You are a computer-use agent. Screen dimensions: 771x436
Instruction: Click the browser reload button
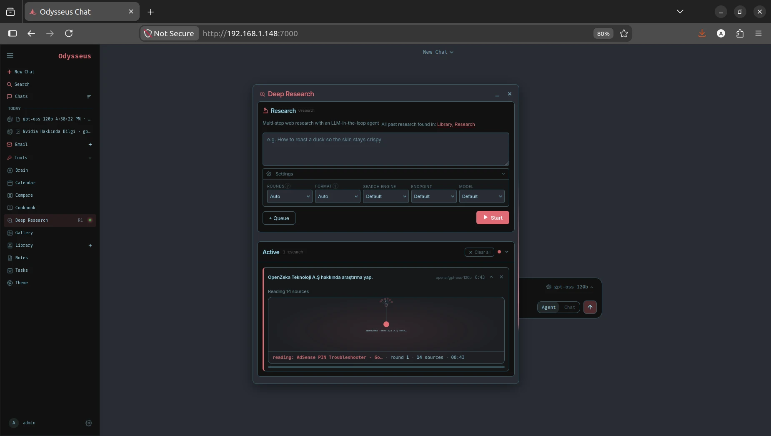point(69,33)
